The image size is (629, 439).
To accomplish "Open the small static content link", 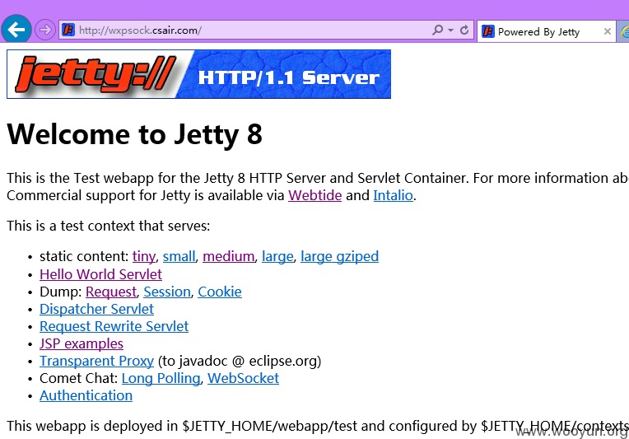I will click(179, 256).
